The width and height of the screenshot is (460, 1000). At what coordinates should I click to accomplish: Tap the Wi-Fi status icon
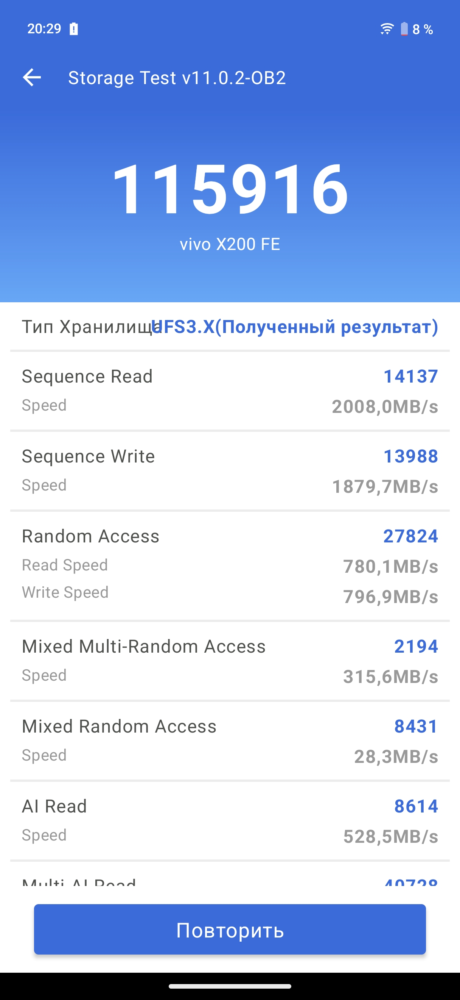[x=387, y=29]
